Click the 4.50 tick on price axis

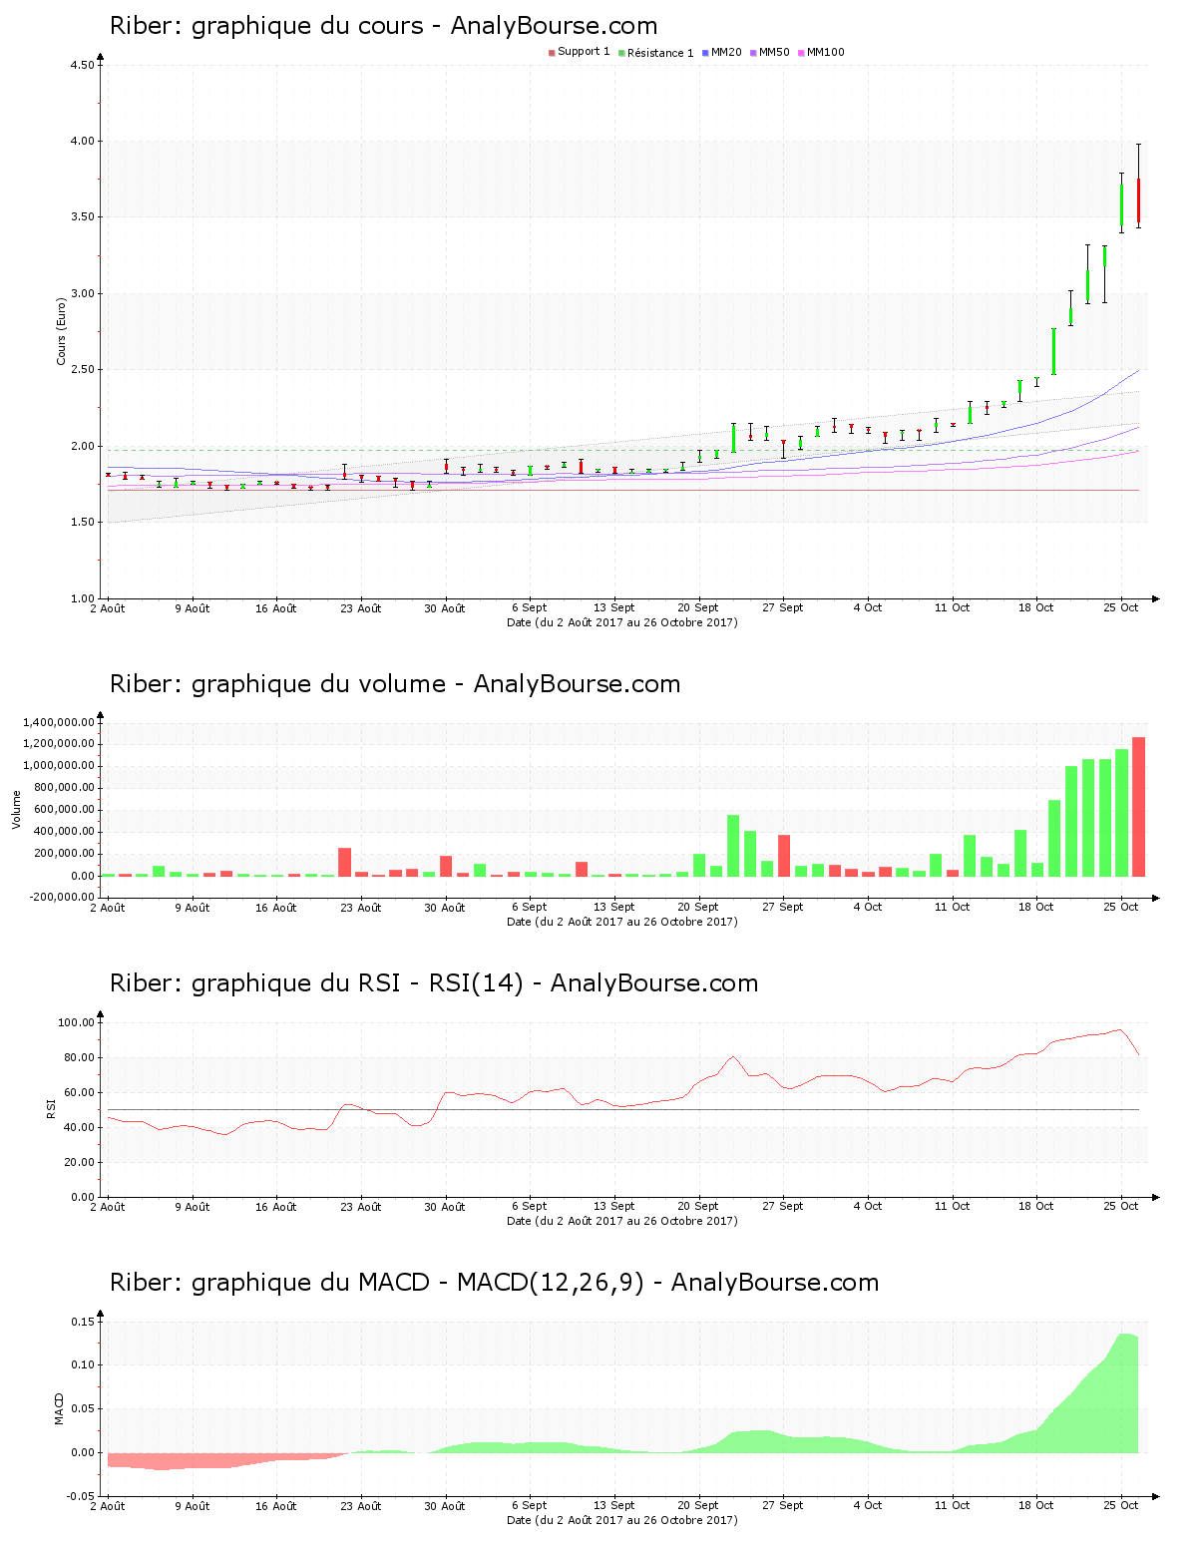click(83, 65)
